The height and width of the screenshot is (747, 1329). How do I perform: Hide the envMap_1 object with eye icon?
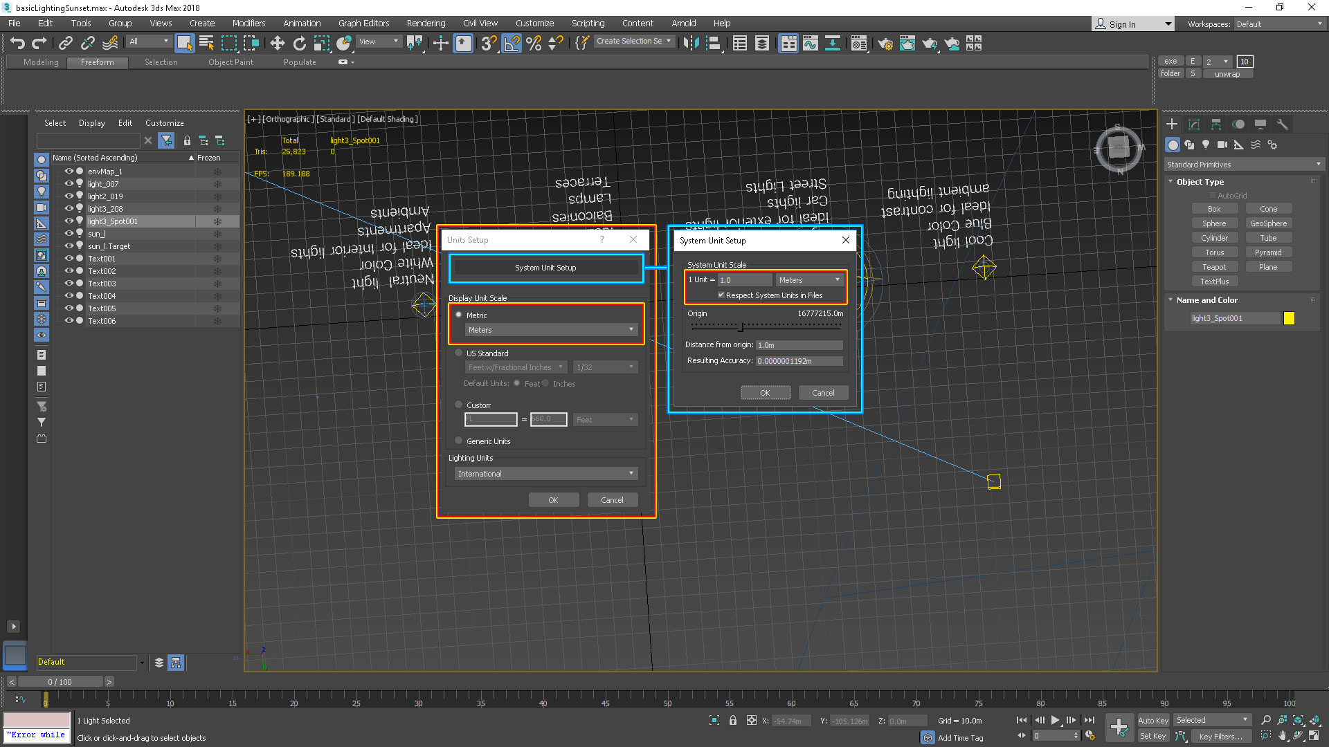(69, 172)
